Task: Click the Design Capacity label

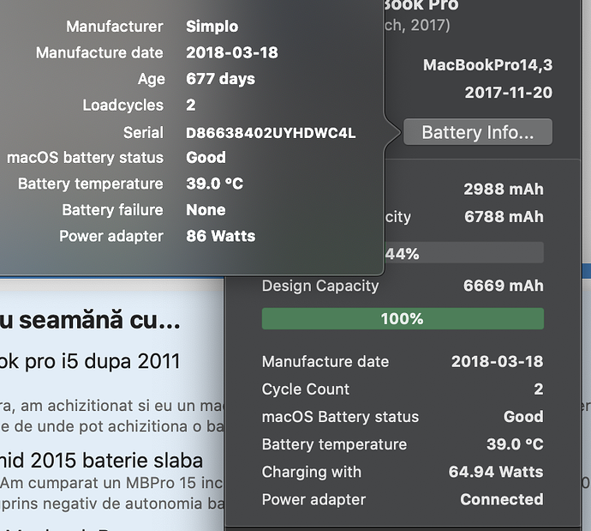Action: point(319,286)
